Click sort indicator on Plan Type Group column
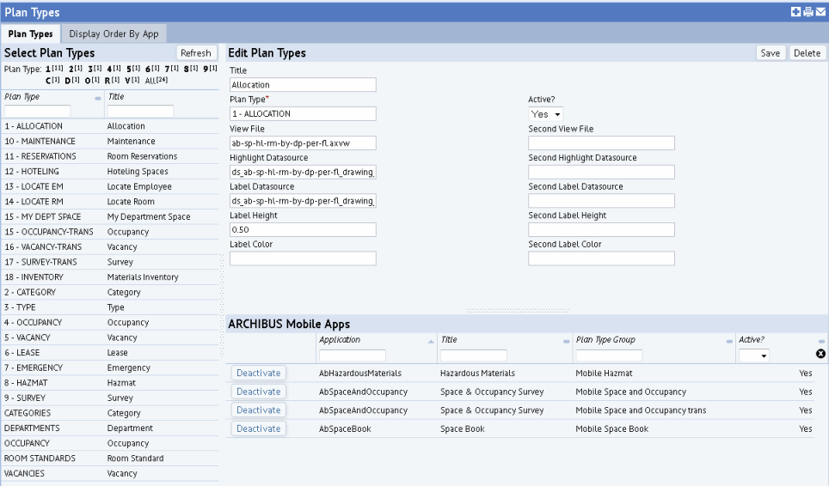Screen dimensions: 829x486 point(728,341)
